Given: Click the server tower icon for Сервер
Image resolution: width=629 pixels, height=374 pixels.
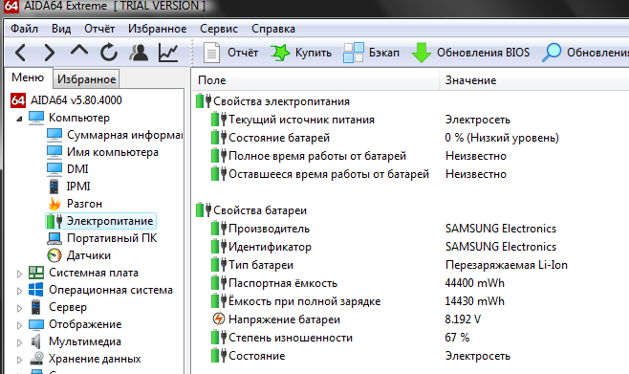Looking at the screenshot, I should click(x=36, y=307).
